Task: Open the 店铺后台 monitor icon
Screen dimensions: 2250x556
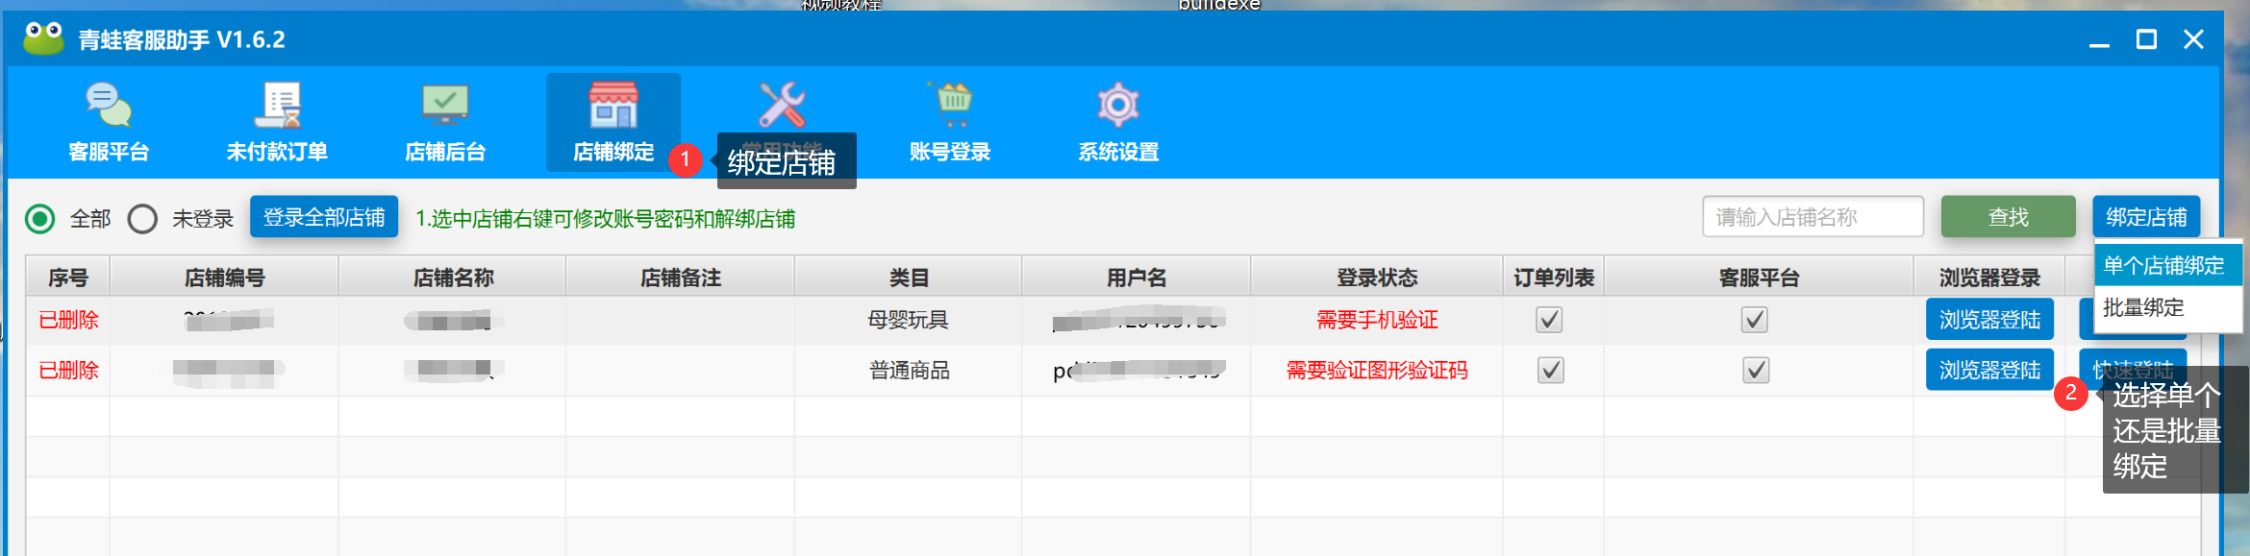Action: tap(445, 105)
